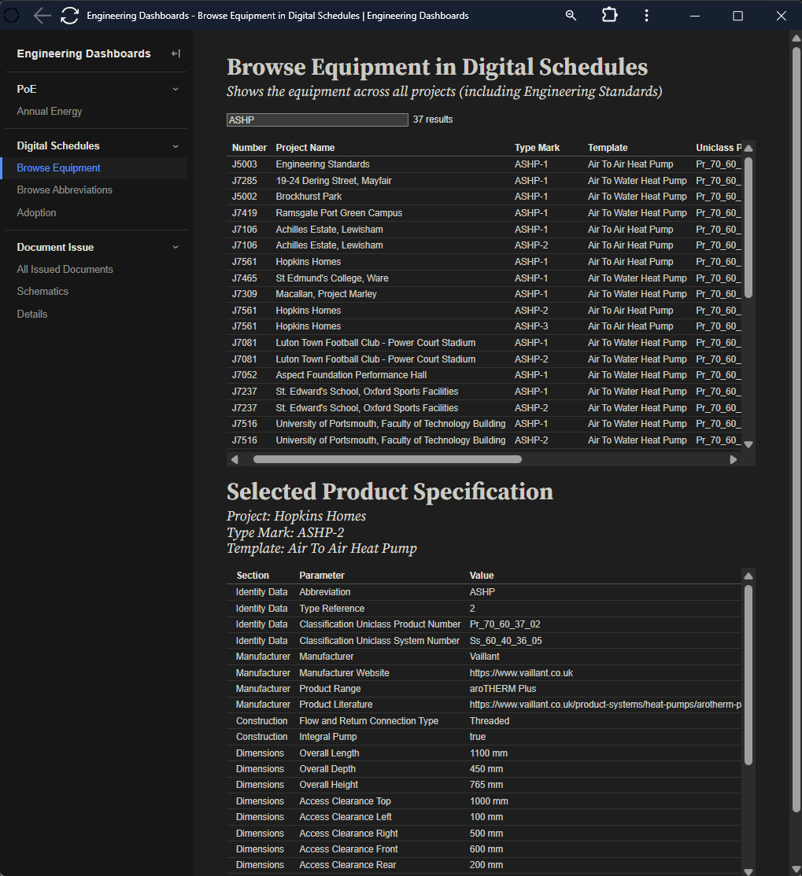Collapse the Digital Schedules section chevron
Viewport: 802px width, 876px height.
[x=176, y=146]
